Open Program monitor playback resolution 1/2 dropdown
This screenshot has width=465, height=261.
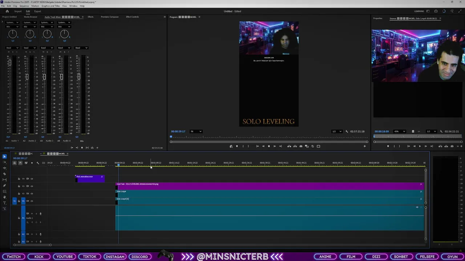(337, 131)
